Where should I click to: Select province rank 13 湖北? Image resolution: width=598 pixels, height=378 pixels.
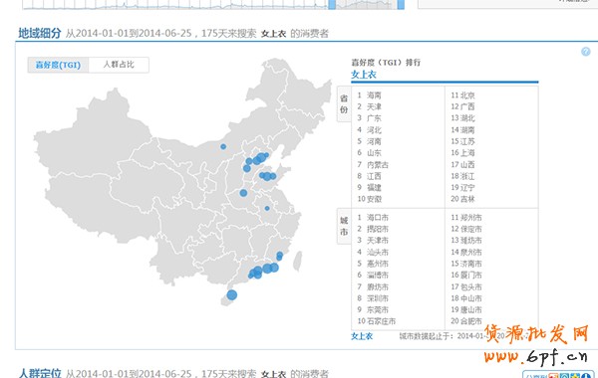[462, 118]
